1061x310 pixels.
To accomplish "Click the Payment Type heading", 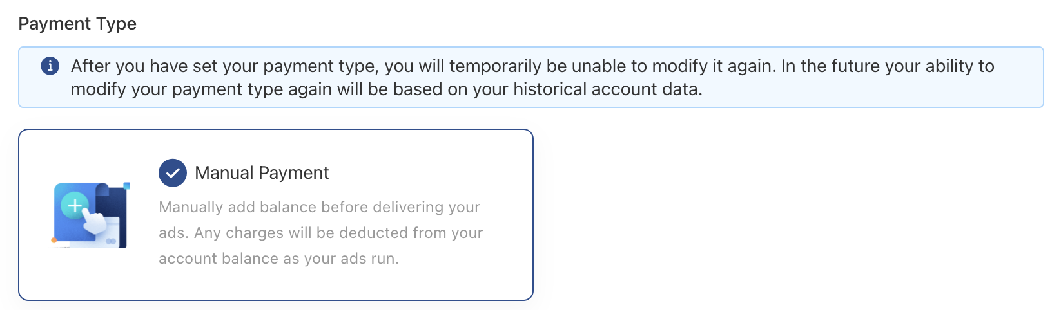I will coord(77,24).
